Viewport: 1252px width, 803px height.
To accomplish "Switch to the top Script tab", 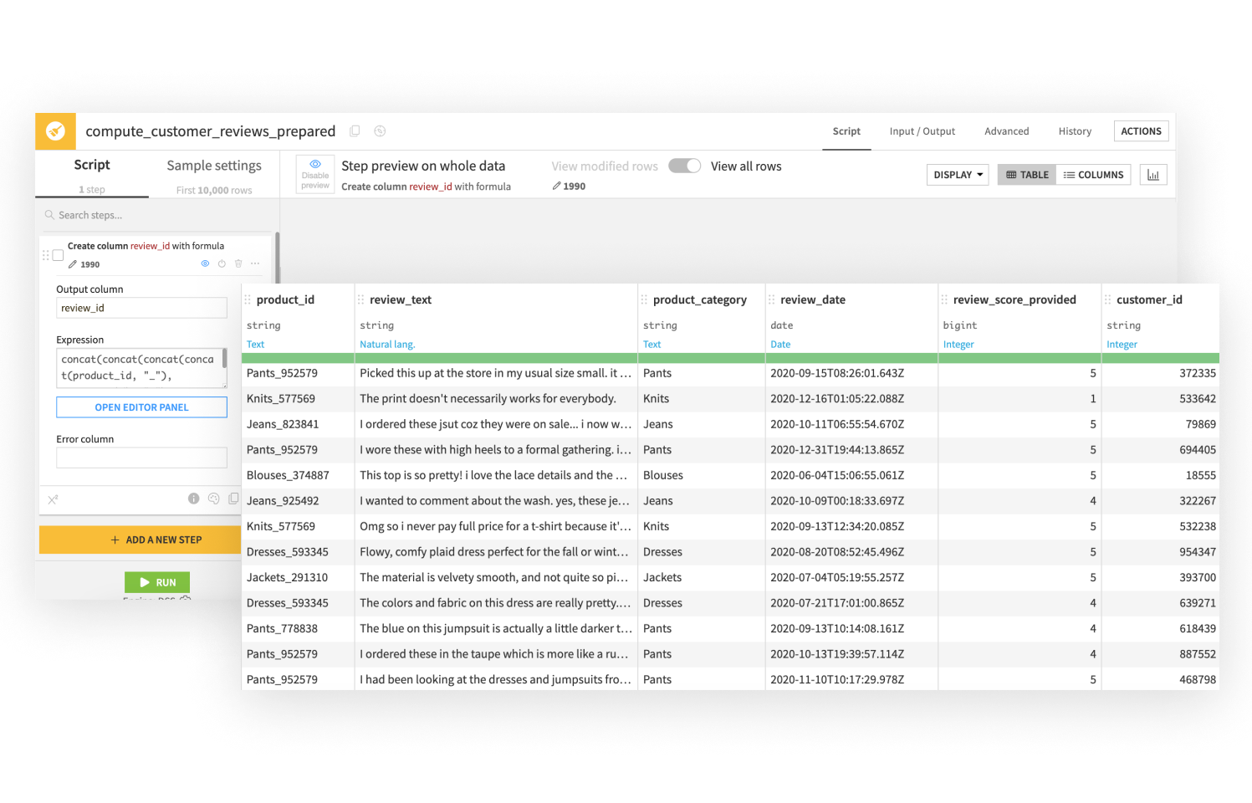I will [x=846, y=131].
